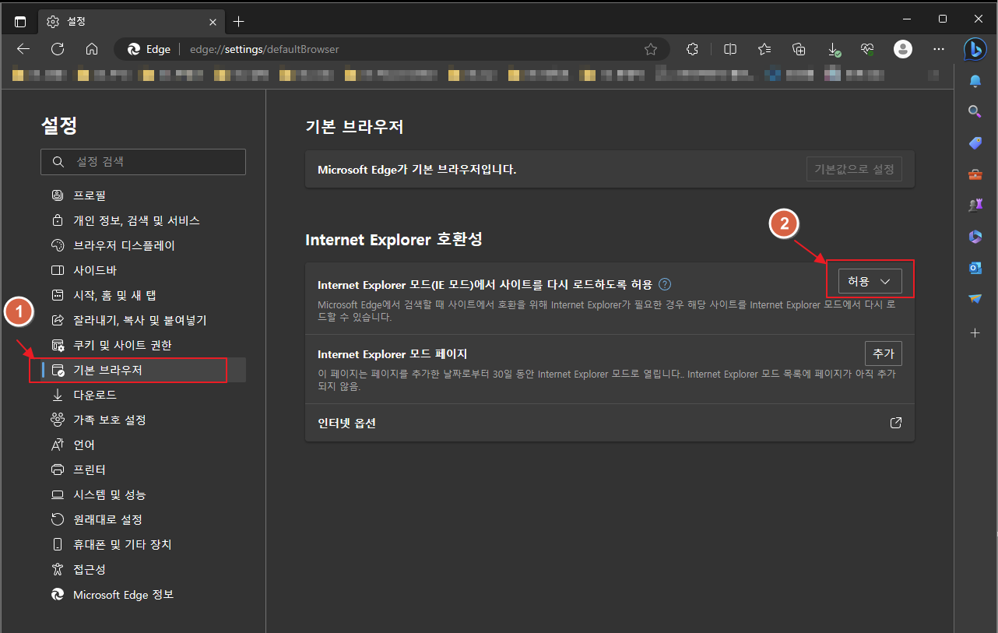The width and height of the screenshot is (998, 633).
Task: Open the 인터넷 옵션 row
Action: [x=610, y=423]
